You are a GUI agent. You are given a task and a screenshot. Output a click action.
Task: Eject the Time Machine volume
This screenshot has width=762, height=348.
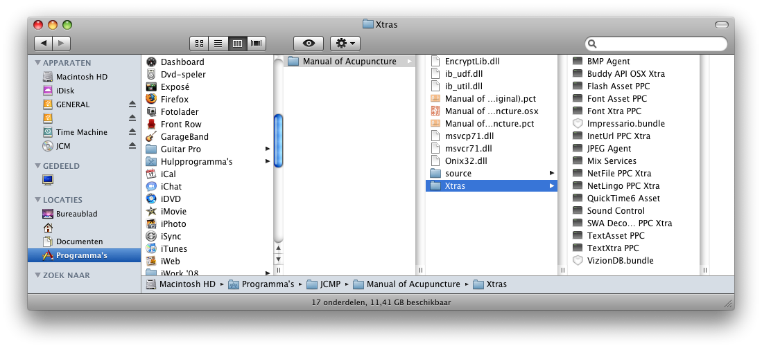point(132,132)
